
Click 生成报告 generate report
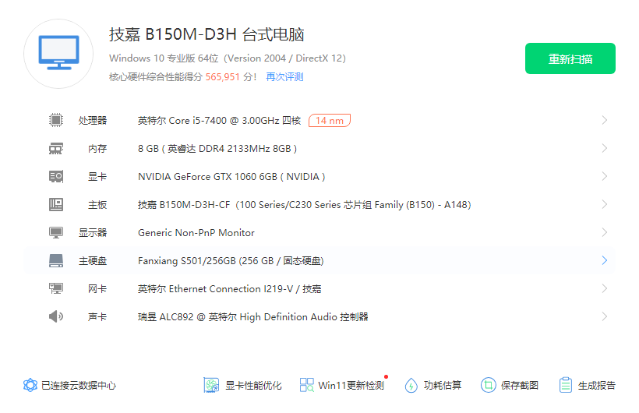click(x=588, y=385)
